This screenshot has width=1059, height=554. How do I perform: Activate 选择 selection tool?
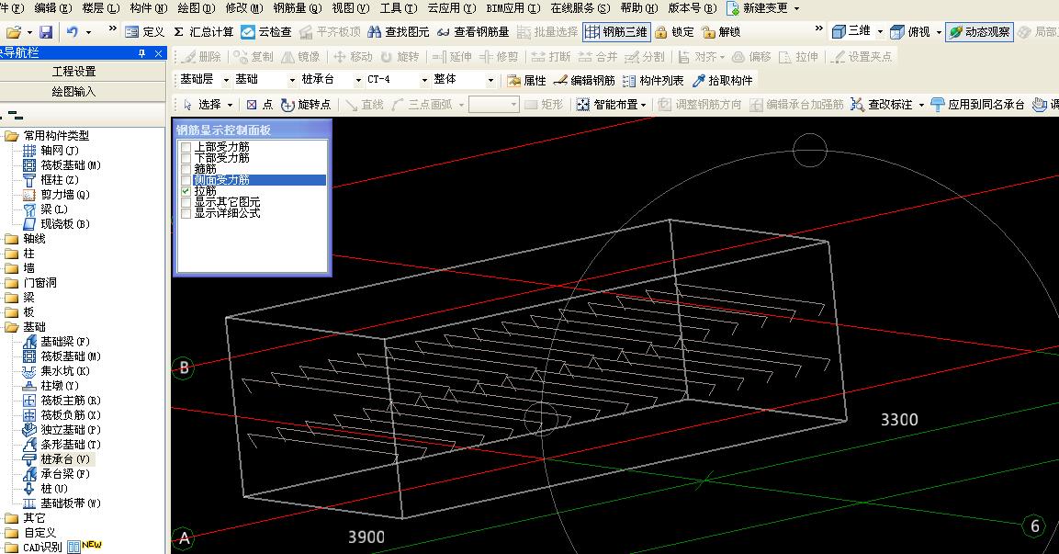[x=202, y=104]
